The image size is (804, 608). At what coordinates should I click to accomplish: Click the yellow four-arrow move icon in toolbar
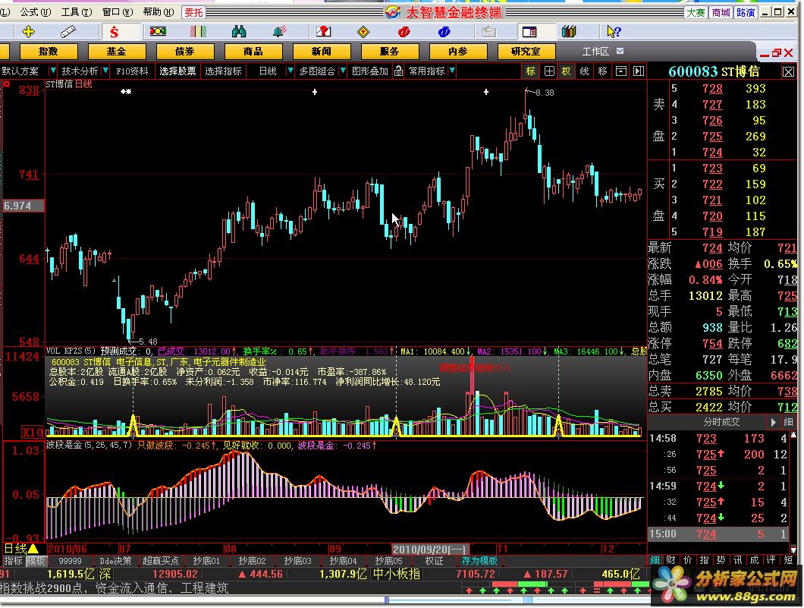pos(28,32)
